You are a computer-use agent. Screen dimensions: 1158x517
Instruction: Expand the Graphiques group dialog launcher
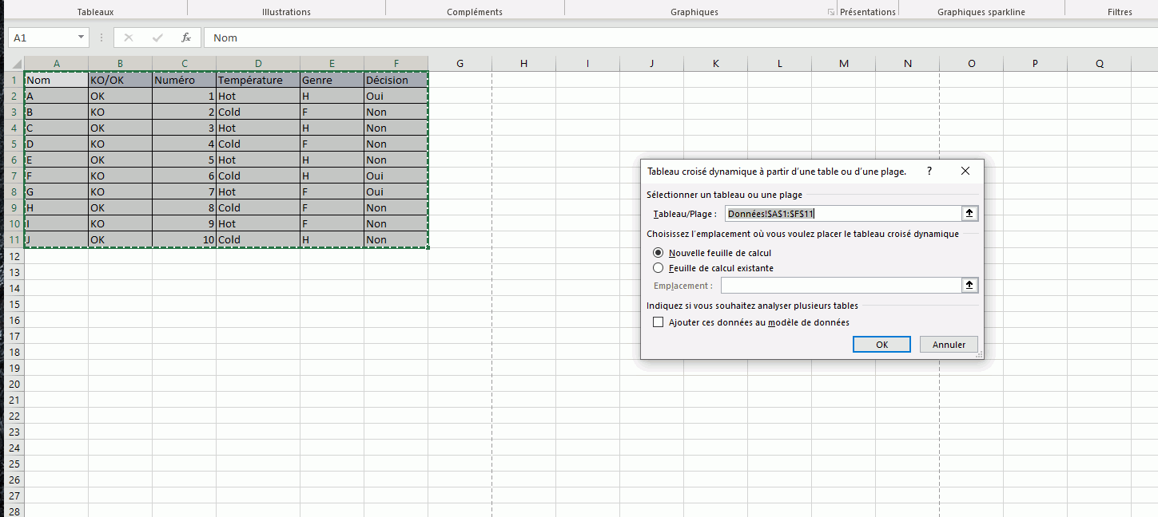click(831, 12)
